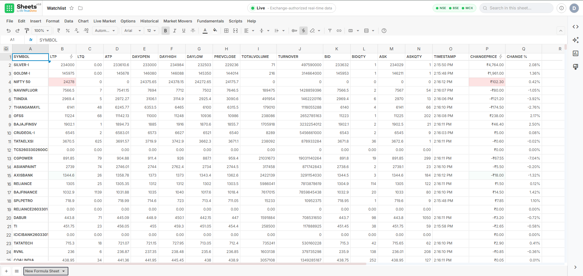Viewport: 583px width, 276px height.
Task: Click the Undo icon
Action: tap(9, 31)
